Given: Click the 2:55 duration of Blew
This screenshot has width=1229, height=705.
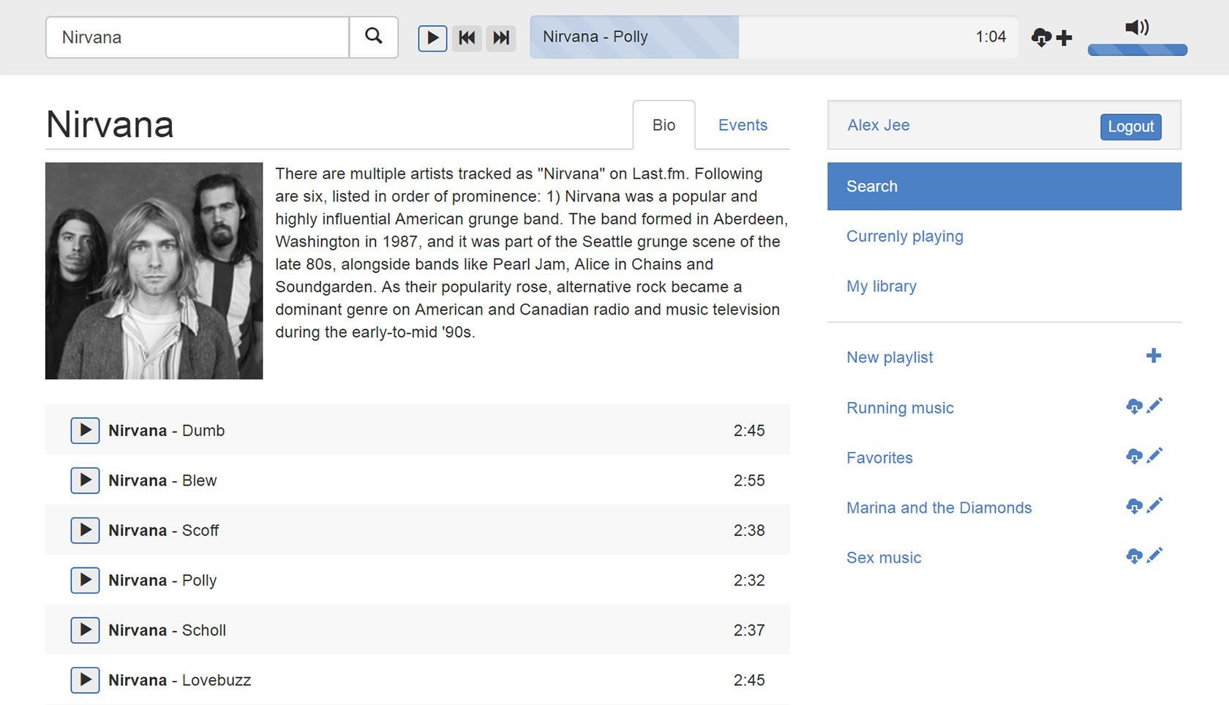Looking at the screenshot, I should pos(749,480).
